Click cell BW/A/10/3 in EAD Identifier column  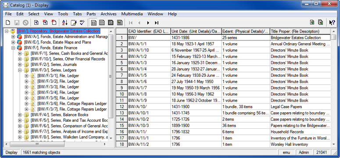tap(149, 125)
